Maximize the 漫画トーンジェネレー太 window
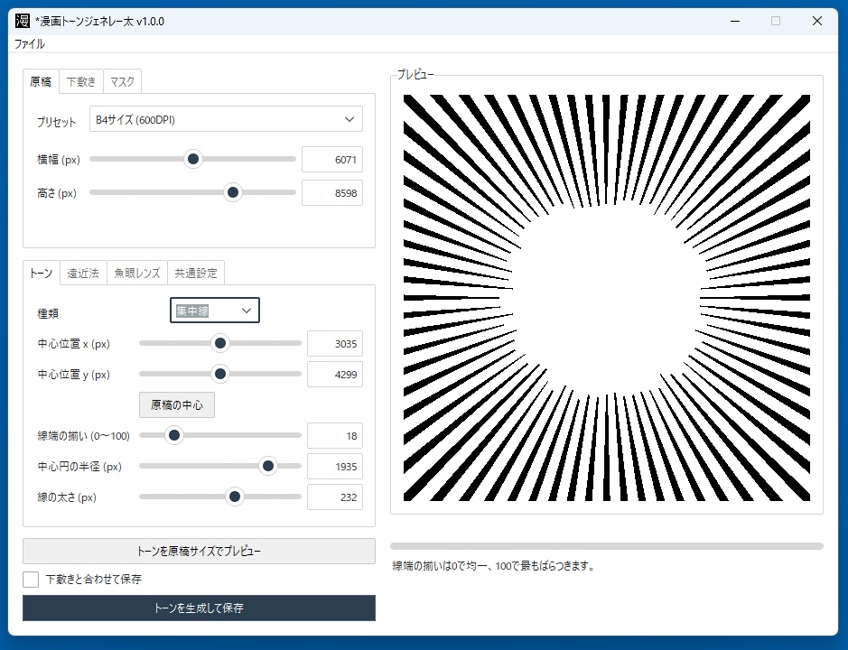This screenshot has height=650, width=848. [x=776, y=21]
